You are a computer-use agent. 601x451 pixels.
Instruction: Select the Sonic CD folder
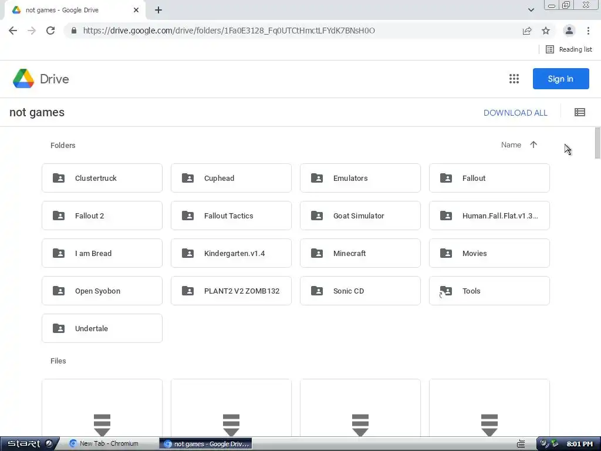360,291
